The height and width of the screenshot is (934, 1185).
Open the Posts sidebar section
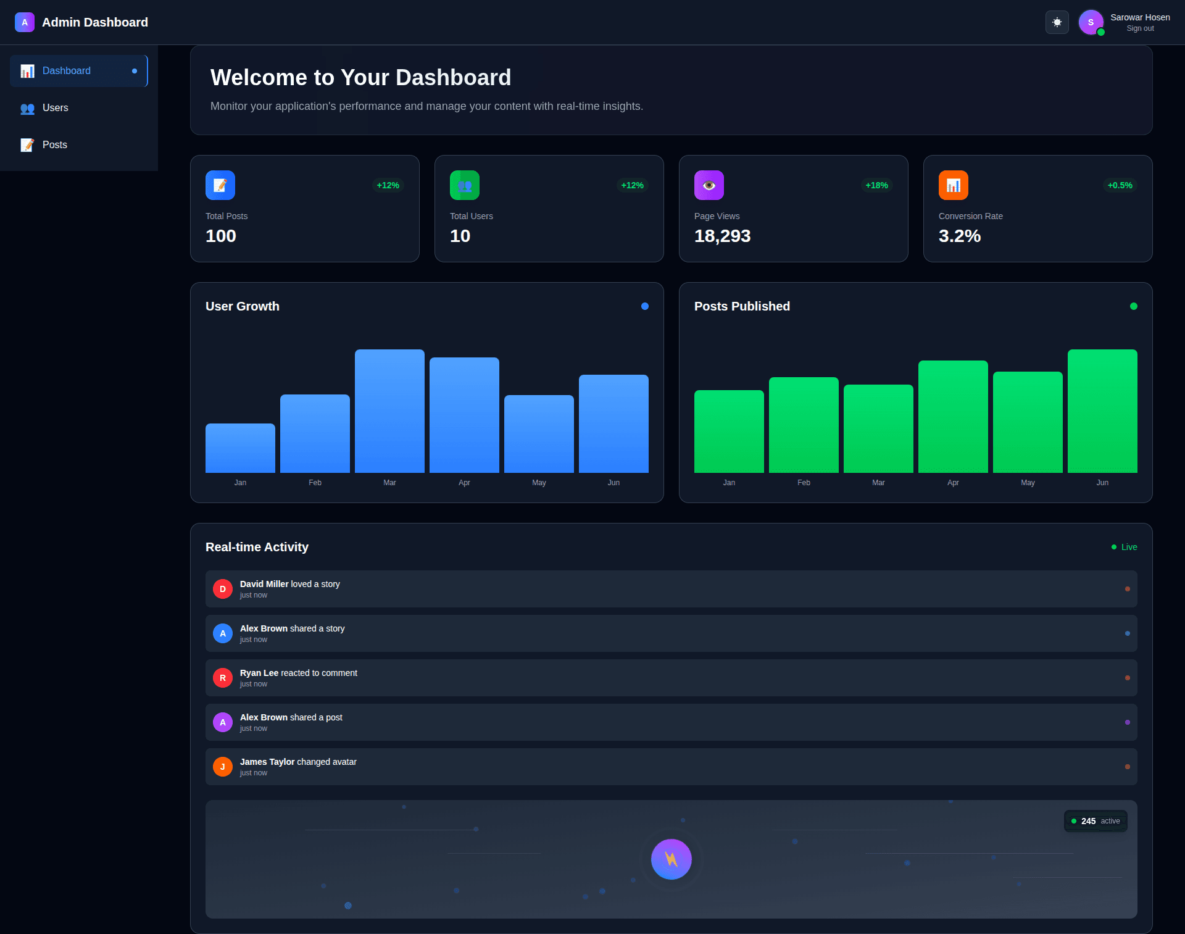[54, 145]
